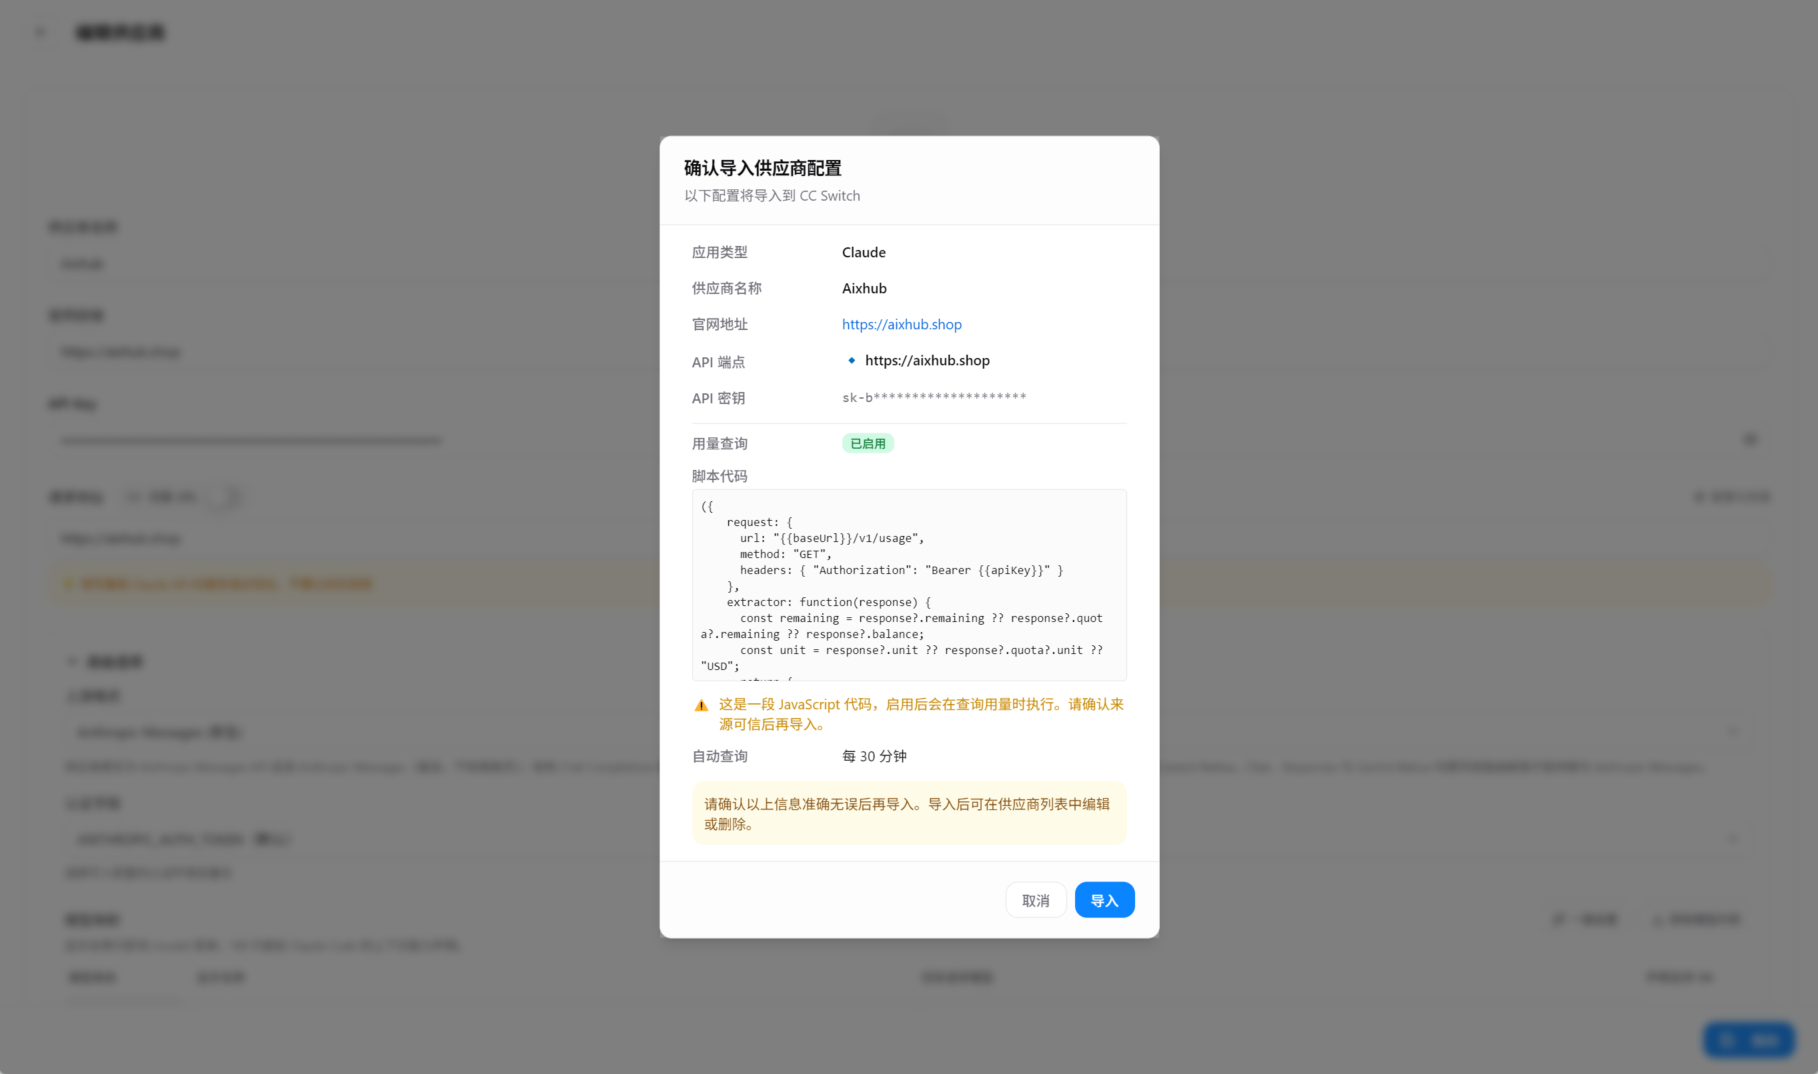Open the https://aixhub.shop official site link
1818x1074 pixels.
(902, 324)
